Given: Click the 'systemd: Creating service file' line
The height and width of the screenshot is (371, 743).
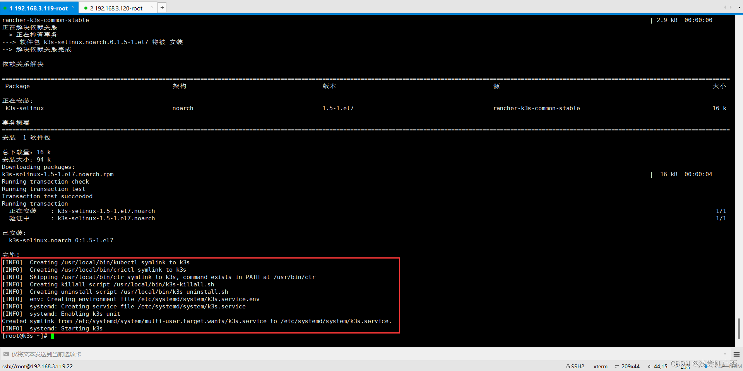Looking at the screenshot, I should (x=124, y=306).
